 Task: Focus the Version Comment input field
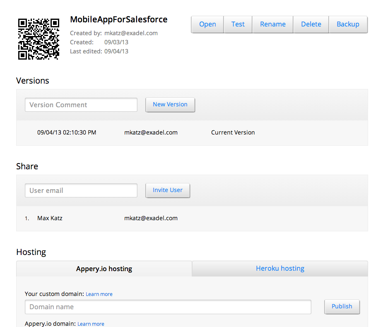(81, 105)
